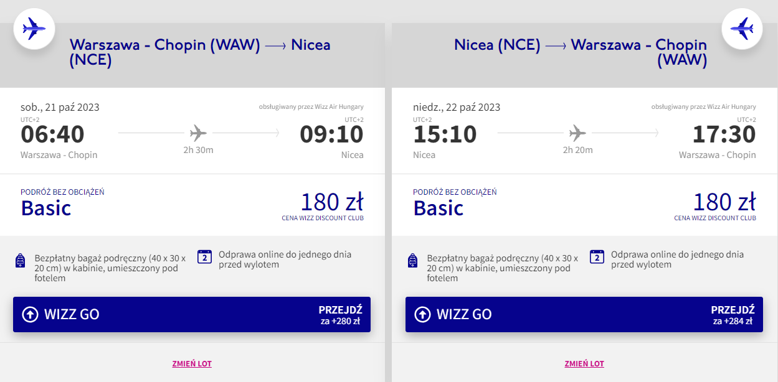Click the return flight plane badge icon
The width and height of the screenshot is (778, 382).
point(742,28)
